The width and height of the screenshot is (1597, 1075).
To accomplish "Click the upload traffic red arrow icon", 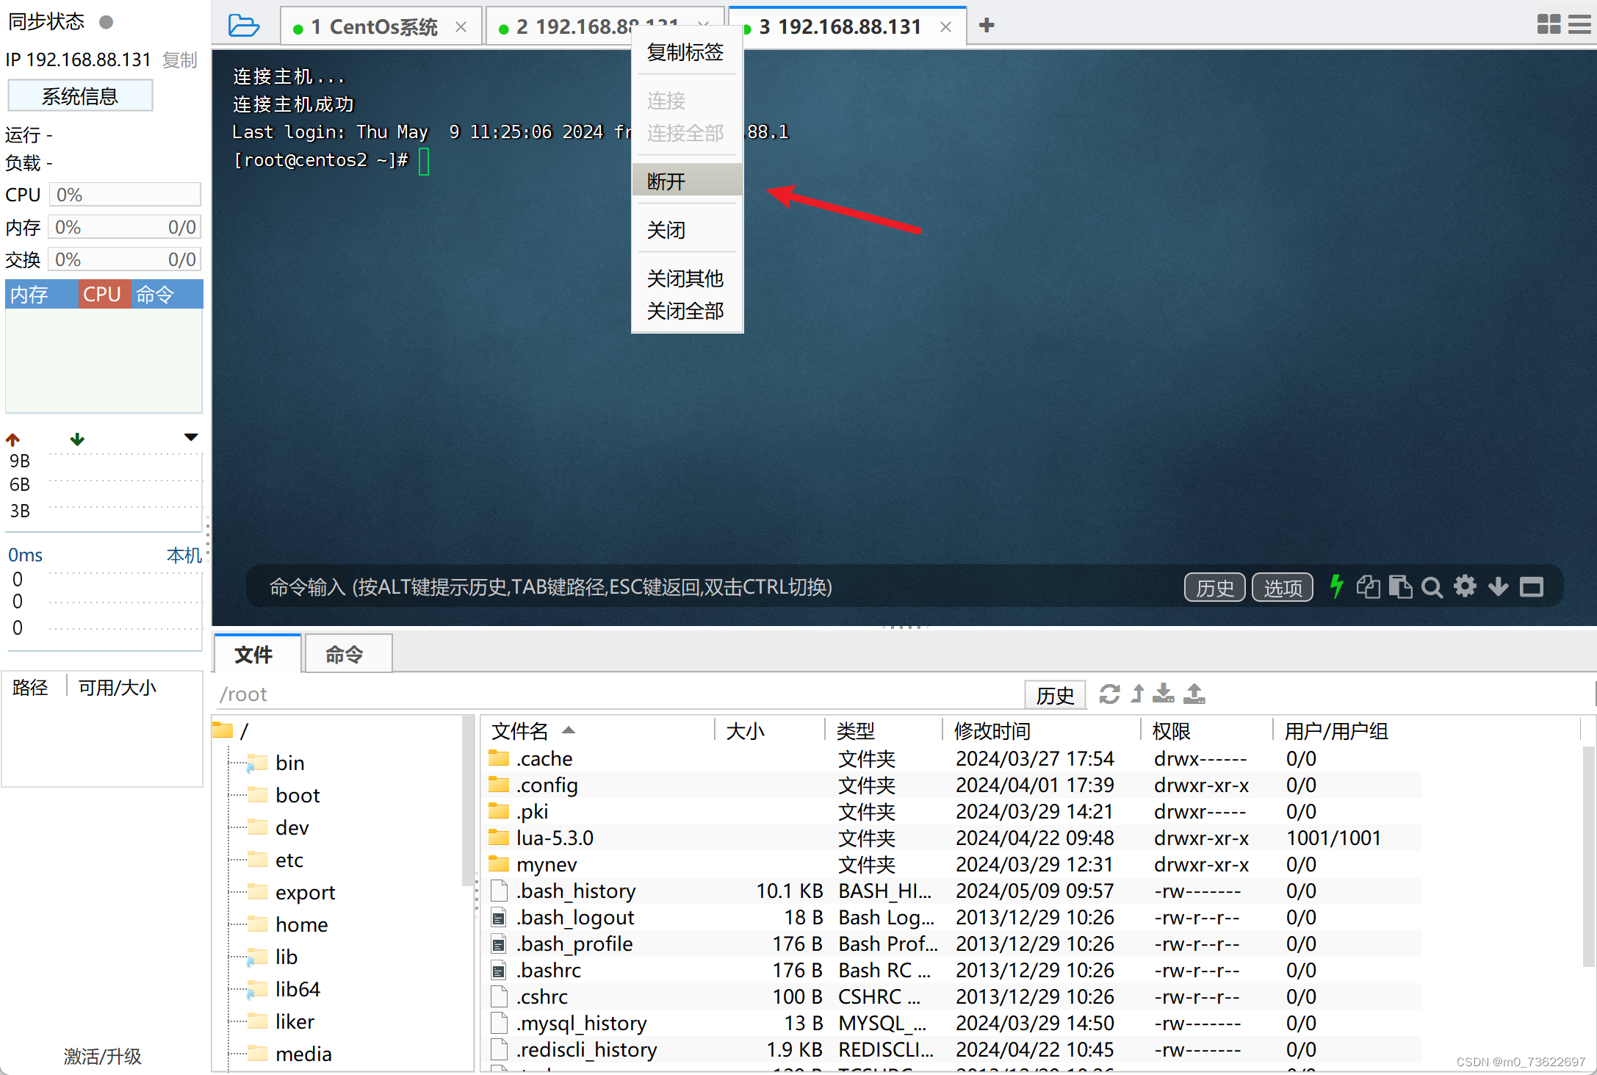I will [13, 439].
